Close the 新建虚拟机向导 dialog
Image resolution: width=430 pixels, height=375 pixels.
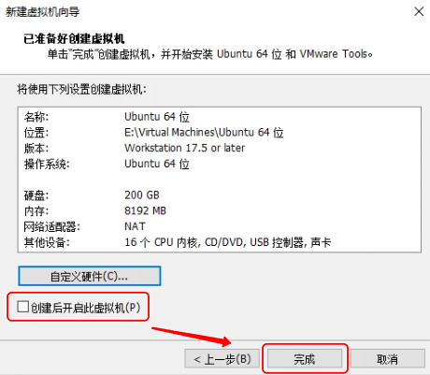(x=419, y=11)
